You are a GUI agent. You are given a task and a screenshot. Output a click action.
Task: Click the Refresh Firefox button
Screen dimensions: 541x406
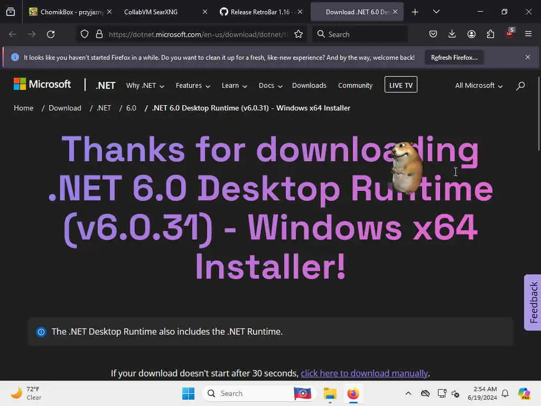(x=454, y=58)
